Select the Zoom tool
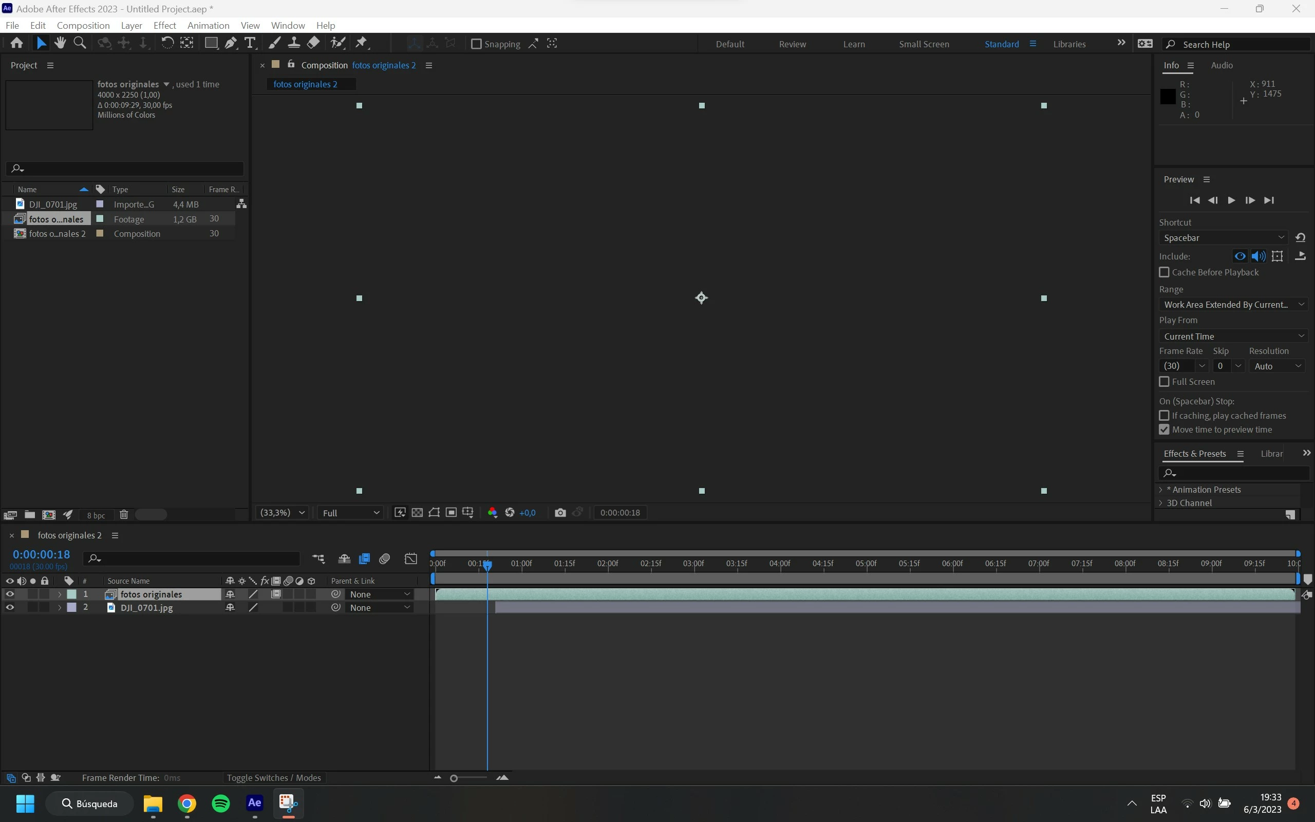 click(x=79, y=43)
